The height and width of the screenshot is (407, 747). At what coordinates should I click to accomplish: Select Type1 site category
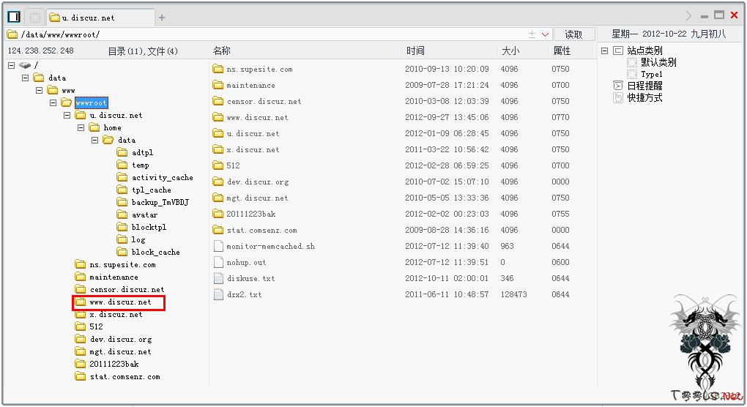point(651,74)
